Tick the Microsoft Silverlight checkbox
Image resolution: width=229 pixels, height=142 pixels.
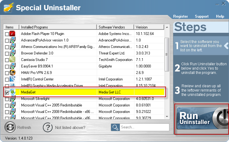click(x=7, y=99)
